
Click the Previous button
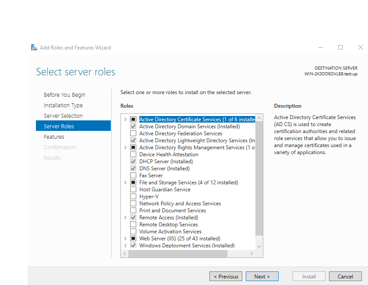[226, 276]
